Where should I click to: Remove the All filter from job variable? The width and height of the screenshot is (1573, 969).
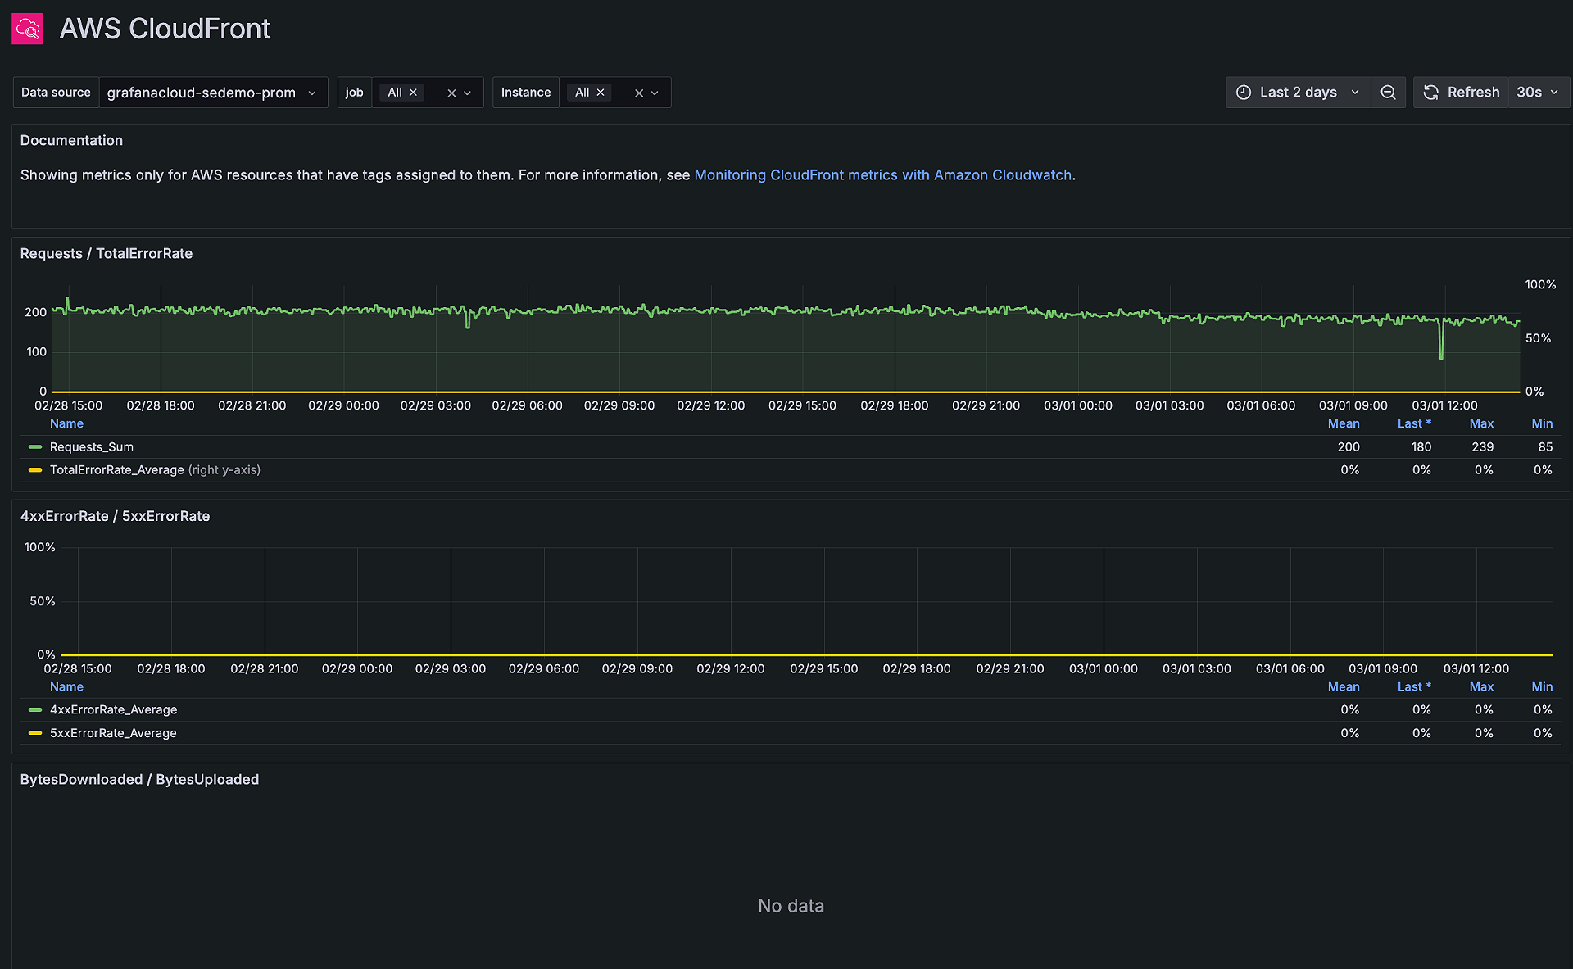pyautogui.click(x=413, y=92)
